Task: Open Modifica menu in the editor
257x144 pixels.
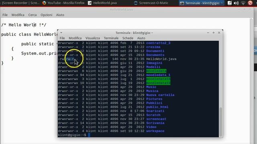Action: [18, 15]
